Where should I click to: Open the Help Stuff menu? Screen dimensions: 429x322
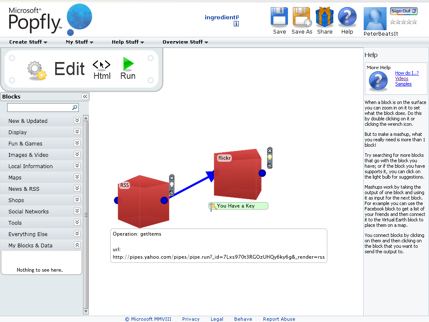pos(128,42)
